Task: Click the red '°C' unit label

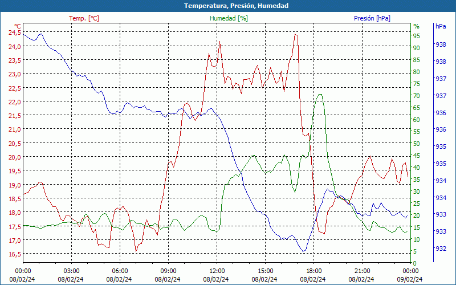Action: 18,26
